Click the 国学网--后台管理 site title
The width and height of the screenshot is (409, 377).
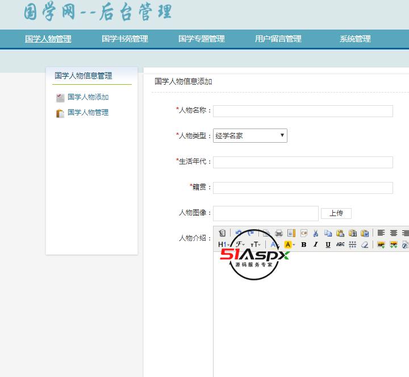(98, 13)
